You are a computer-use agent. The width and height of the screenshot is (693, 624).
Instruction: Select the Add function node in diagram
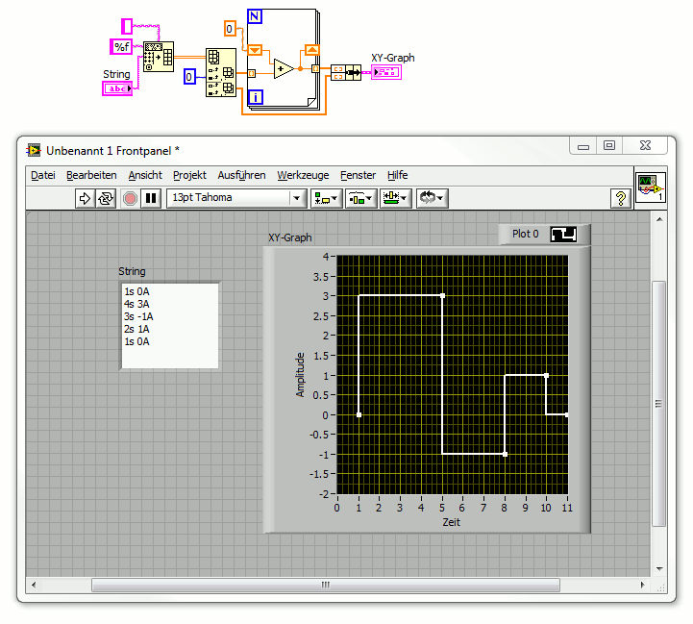pos(284,68)
